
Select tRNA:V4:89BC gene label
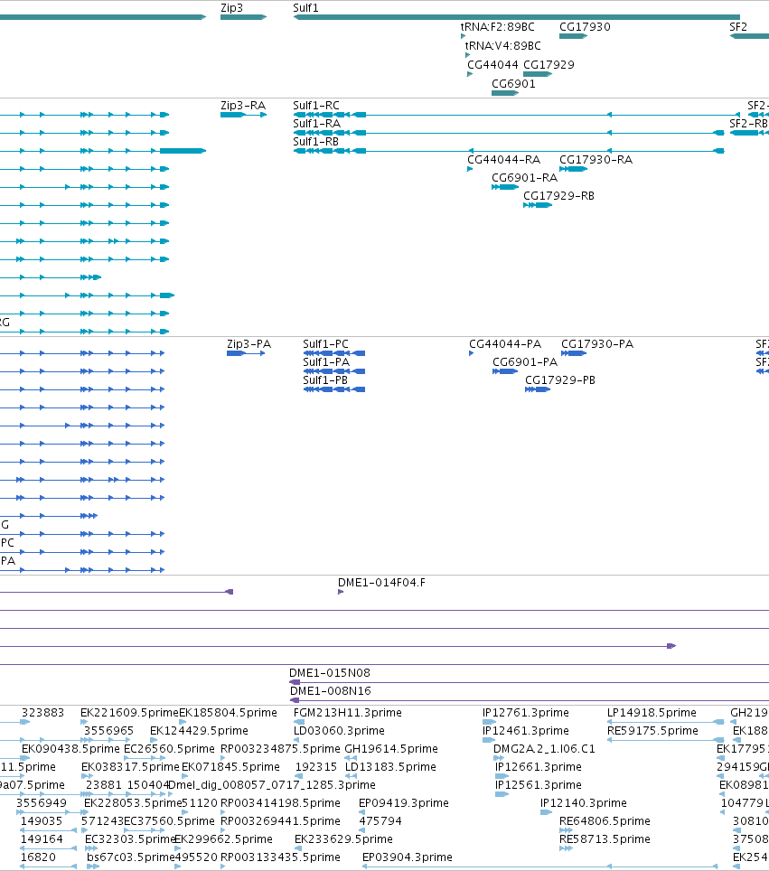click(x=502, y=45)
